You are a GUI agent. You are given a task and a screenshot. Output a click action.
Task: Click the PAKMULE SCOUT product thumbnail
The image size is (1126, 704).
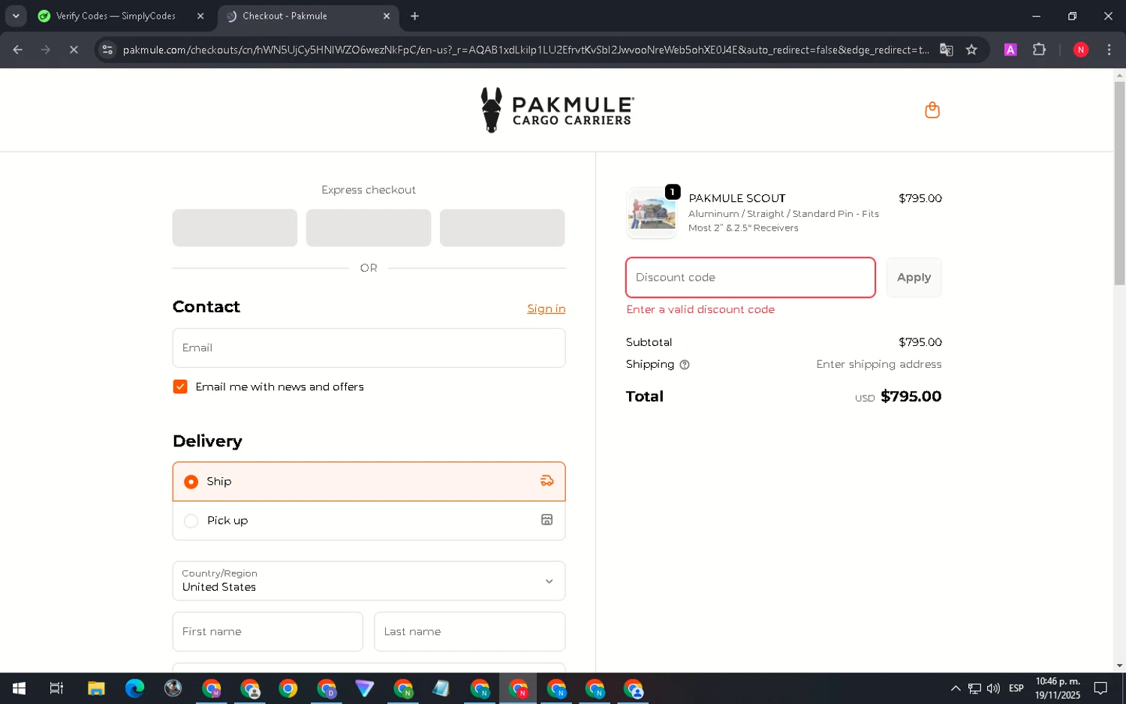[x=652, y=212]
